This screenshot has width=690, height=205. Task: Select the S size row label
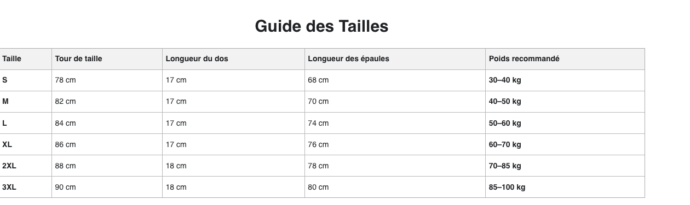click(x=25, y=80)
